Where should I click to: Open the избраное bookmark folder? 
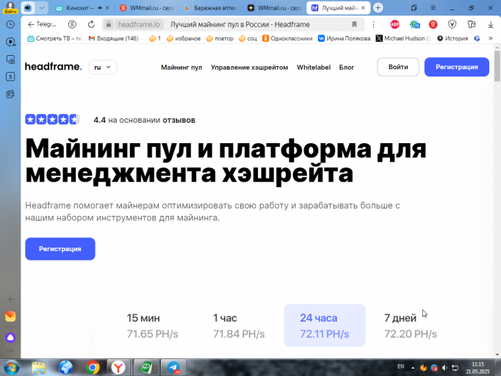pyautogui.click(x=184, y=38)
